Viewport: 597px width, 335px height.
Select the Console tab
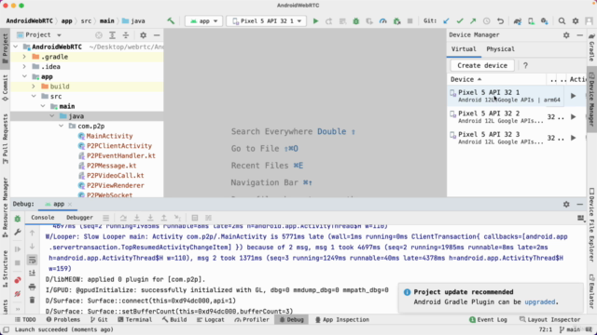click(43, 218)
